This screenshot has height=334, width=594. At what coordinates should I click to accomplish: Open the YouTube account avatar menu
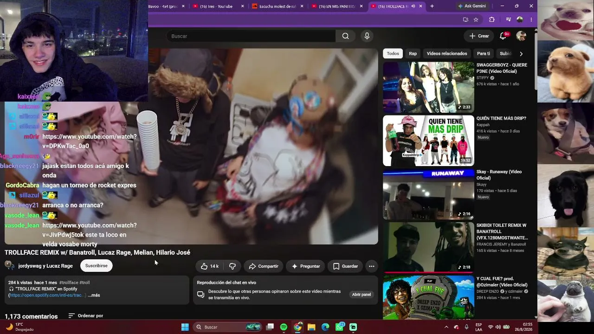pos(521,36)
